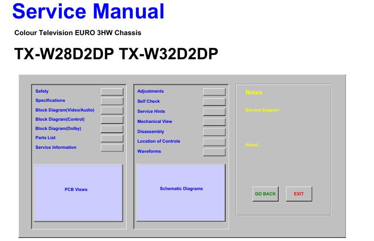Select the Service Hints label

151,111
